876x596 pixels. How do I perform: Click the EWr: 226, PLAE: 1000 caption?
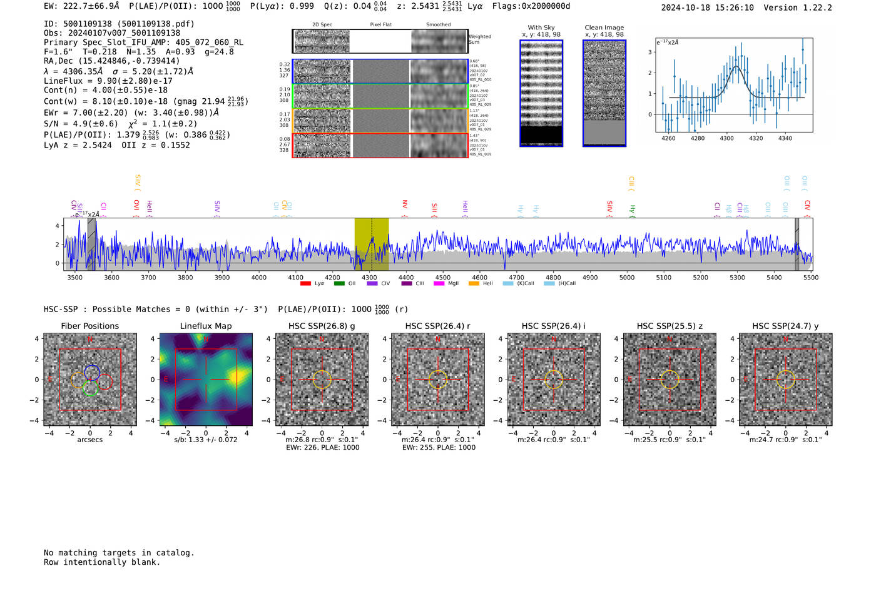point(322,447)
